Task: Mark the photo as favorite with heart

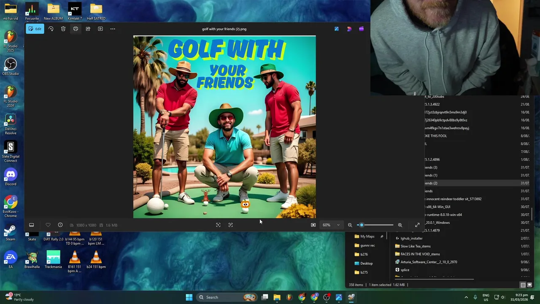Action: pyautogui.click(x=48, y=225)
